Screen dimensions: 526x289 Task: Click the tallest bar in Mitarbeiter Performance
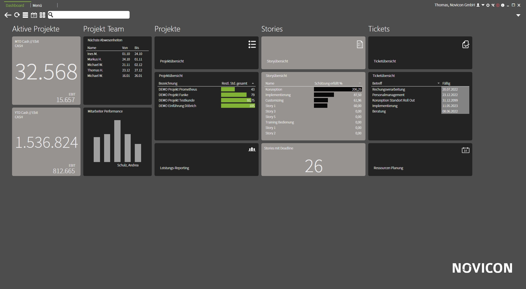117,141
